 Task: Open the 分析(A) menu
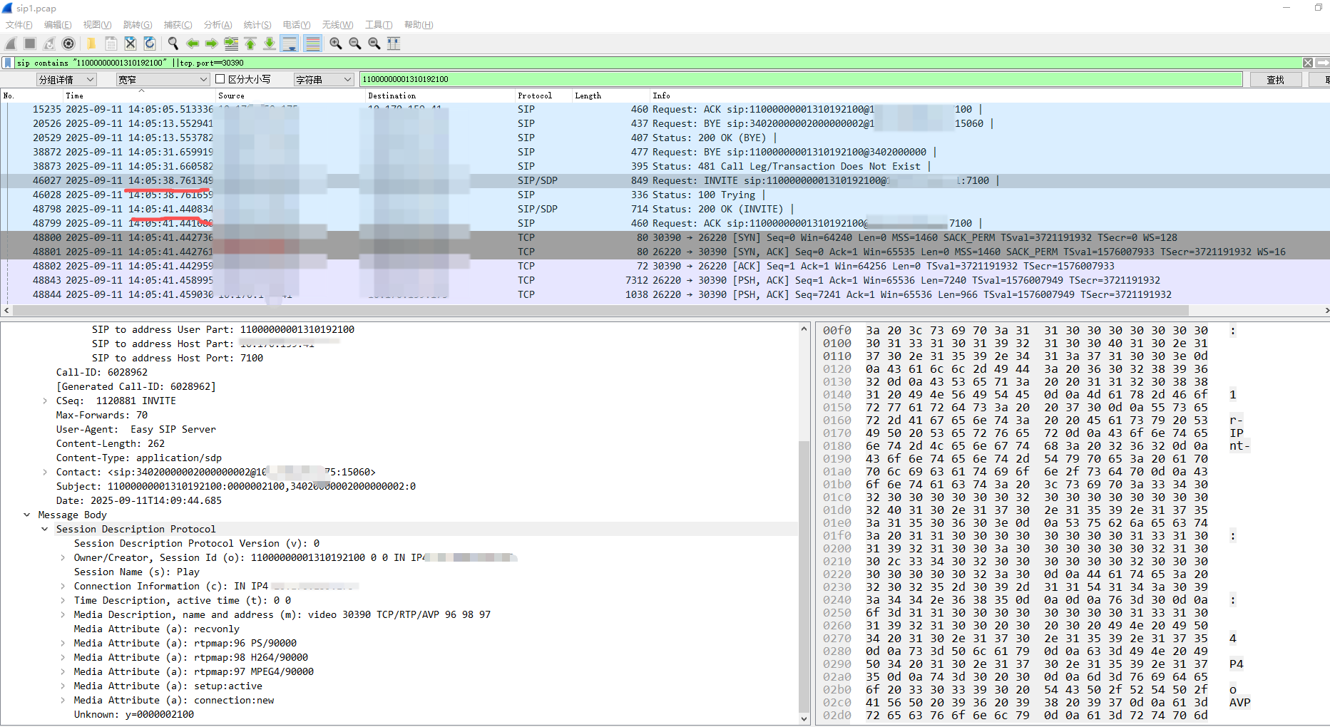tap(218, 24)
